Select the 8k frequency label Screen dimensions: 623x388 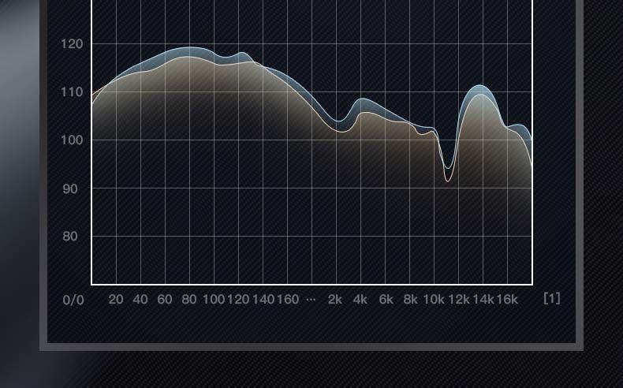pyautogui.click(x=410, y=300)
